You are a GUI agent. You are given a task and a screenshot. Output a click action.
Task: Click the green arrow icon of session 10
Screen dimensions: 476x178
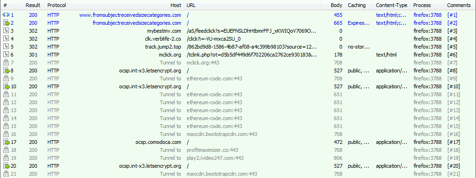point(7,86)
